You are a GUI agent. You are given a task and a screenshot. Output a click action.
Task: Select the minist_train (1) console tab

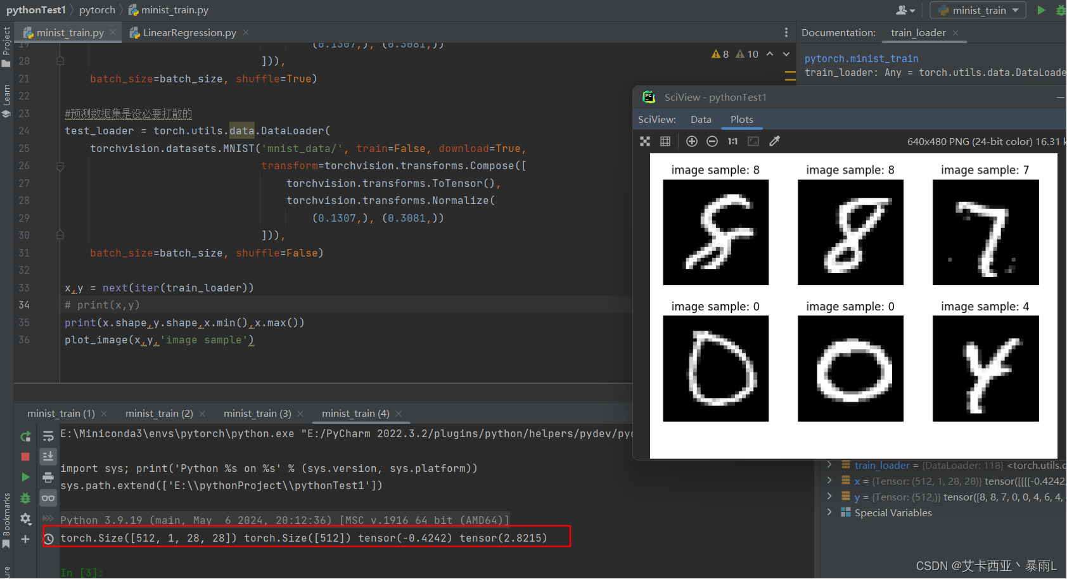point(61,414)
